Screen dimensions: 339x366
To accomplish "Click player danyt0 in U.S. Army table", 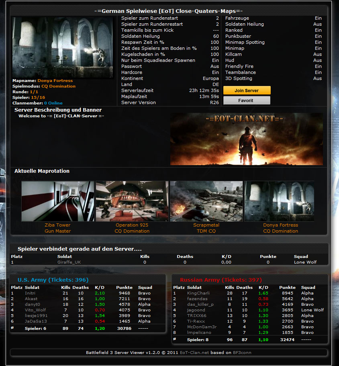I will coord(33,304).
